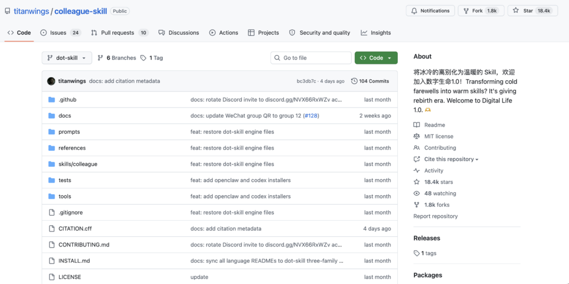Click the Report repository link
569x284 pixels.
[x=435, y=216]
